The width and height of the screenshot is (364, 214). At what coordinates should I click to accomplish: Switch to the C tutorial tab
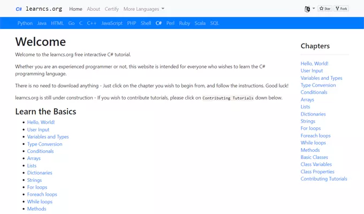coord(81,23)
